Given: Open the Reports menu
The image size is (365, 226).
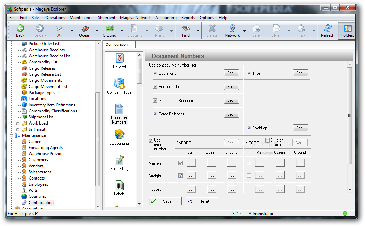Looking at the screenshot, I should [188, 18].
